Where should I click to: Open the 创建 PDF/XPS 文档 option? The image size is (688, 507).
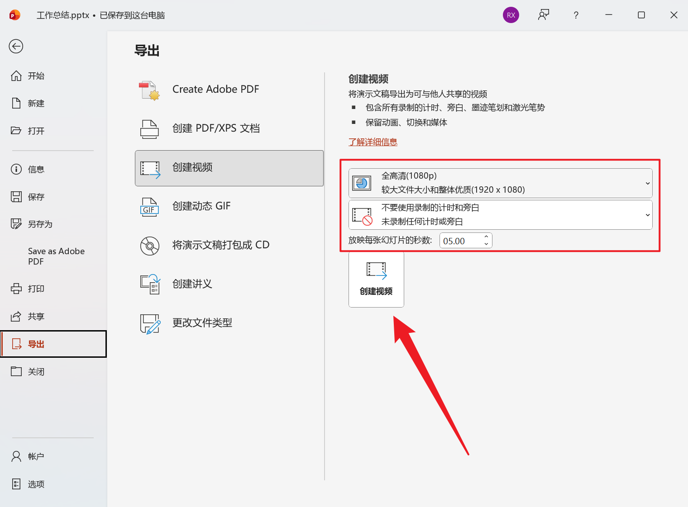[216, 128]
